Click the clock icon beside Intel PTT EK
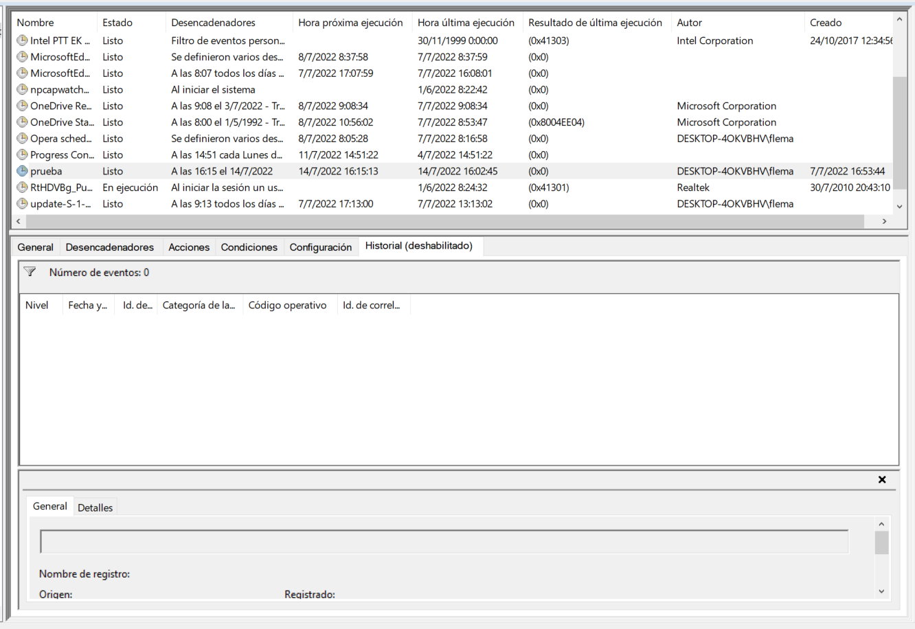Screen dimensions: 915x629 tap(21, 41)
